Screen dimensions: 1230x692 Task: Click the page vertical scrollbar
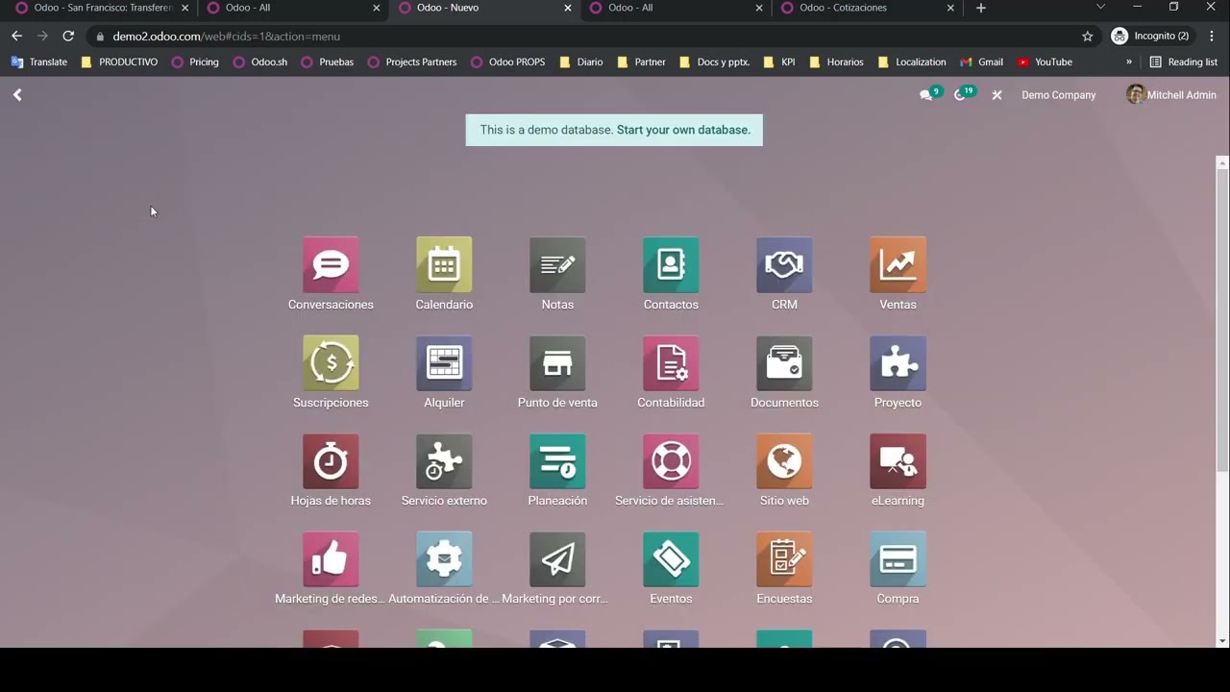click(x=1222, y=321)
